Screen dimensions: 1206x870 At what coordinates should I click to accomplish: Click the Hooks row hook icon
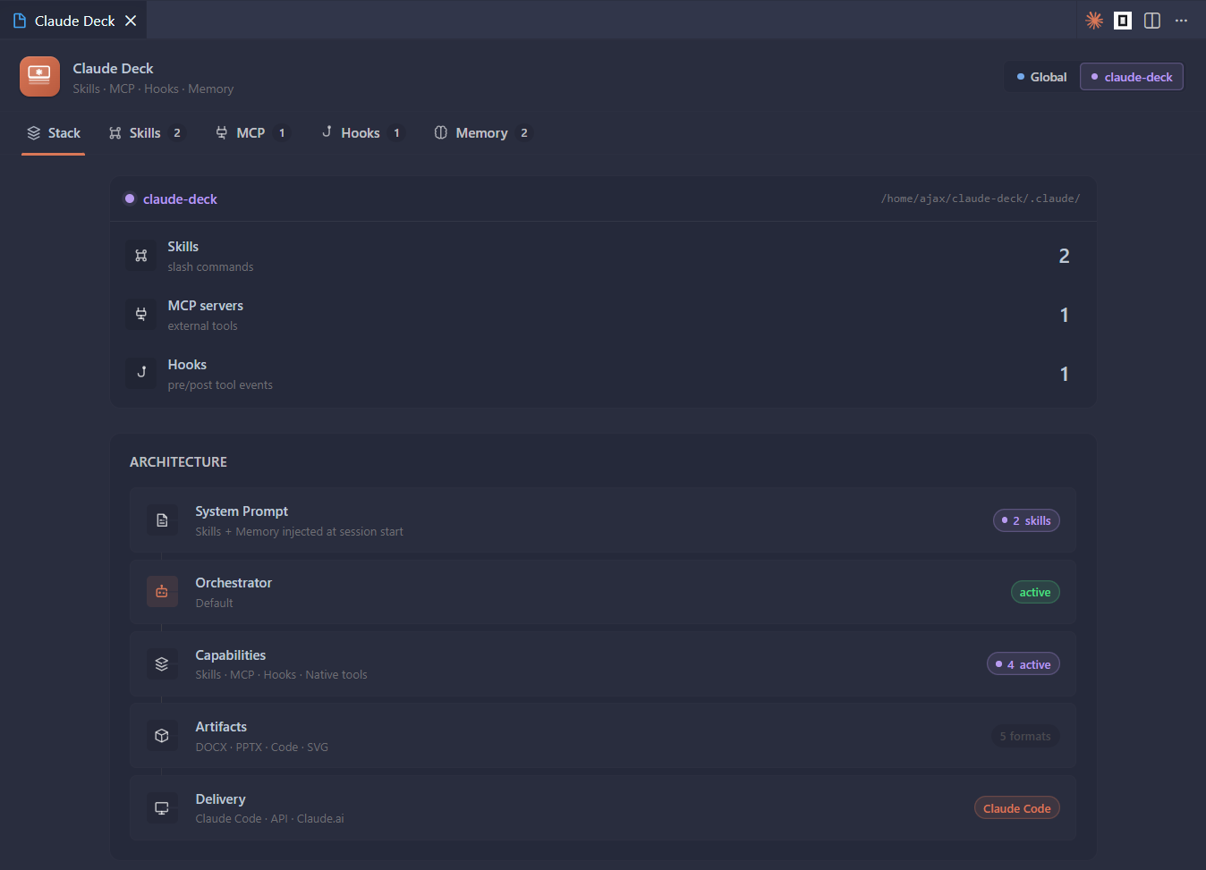(x=141, y=374)
